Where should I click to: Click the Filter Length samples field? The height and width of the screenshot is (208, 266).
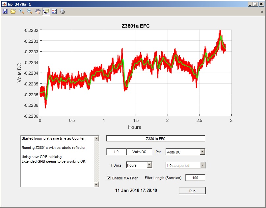point(195,178)
